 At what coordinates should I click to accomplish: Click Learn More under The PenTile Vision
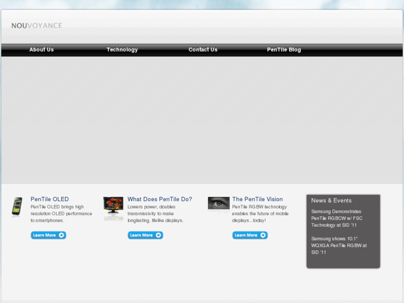(250, 235)
